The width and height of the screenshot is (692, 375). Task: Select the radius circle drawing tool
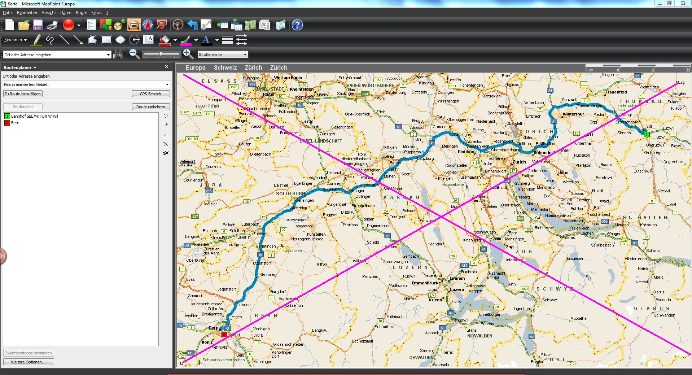tap(134, 40)
